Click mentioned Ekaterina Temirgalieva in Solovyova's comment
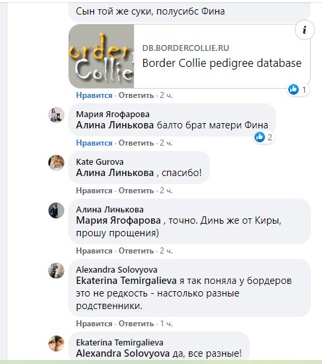Image resolution: width=322 pixels, height=364 pixels. tap(126, 281)
